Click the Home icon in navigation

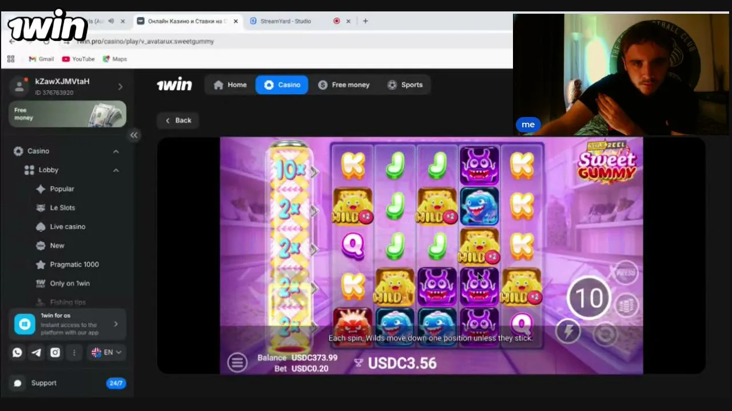218,84
